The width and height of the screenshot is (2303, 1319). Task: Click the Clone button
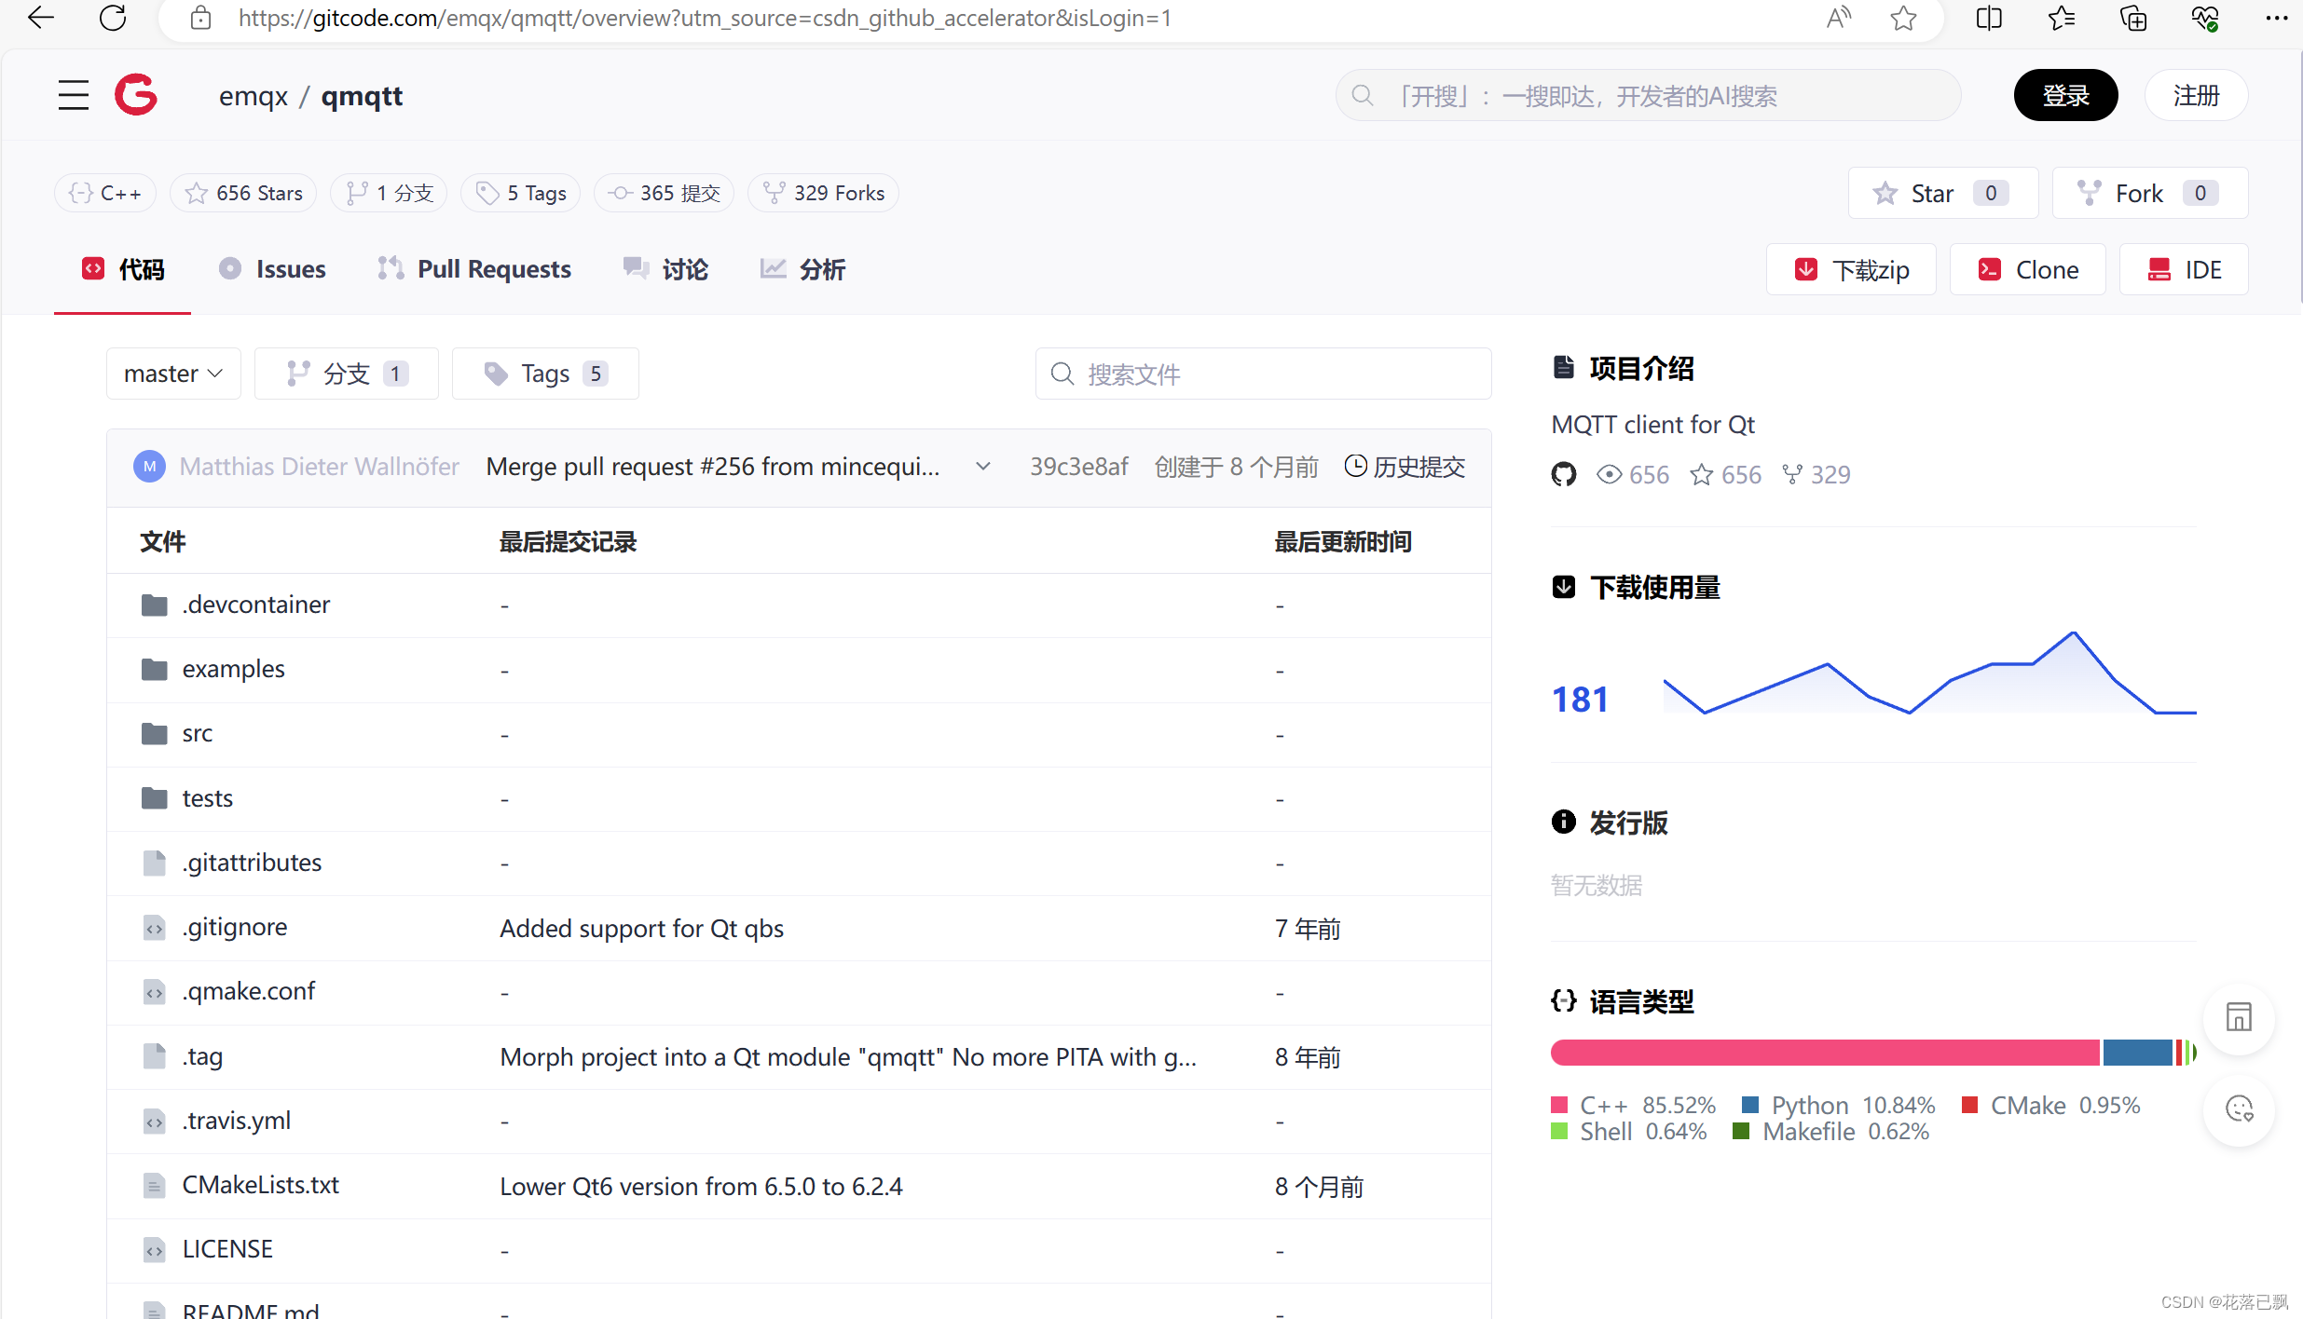[x=2027, y=269]
